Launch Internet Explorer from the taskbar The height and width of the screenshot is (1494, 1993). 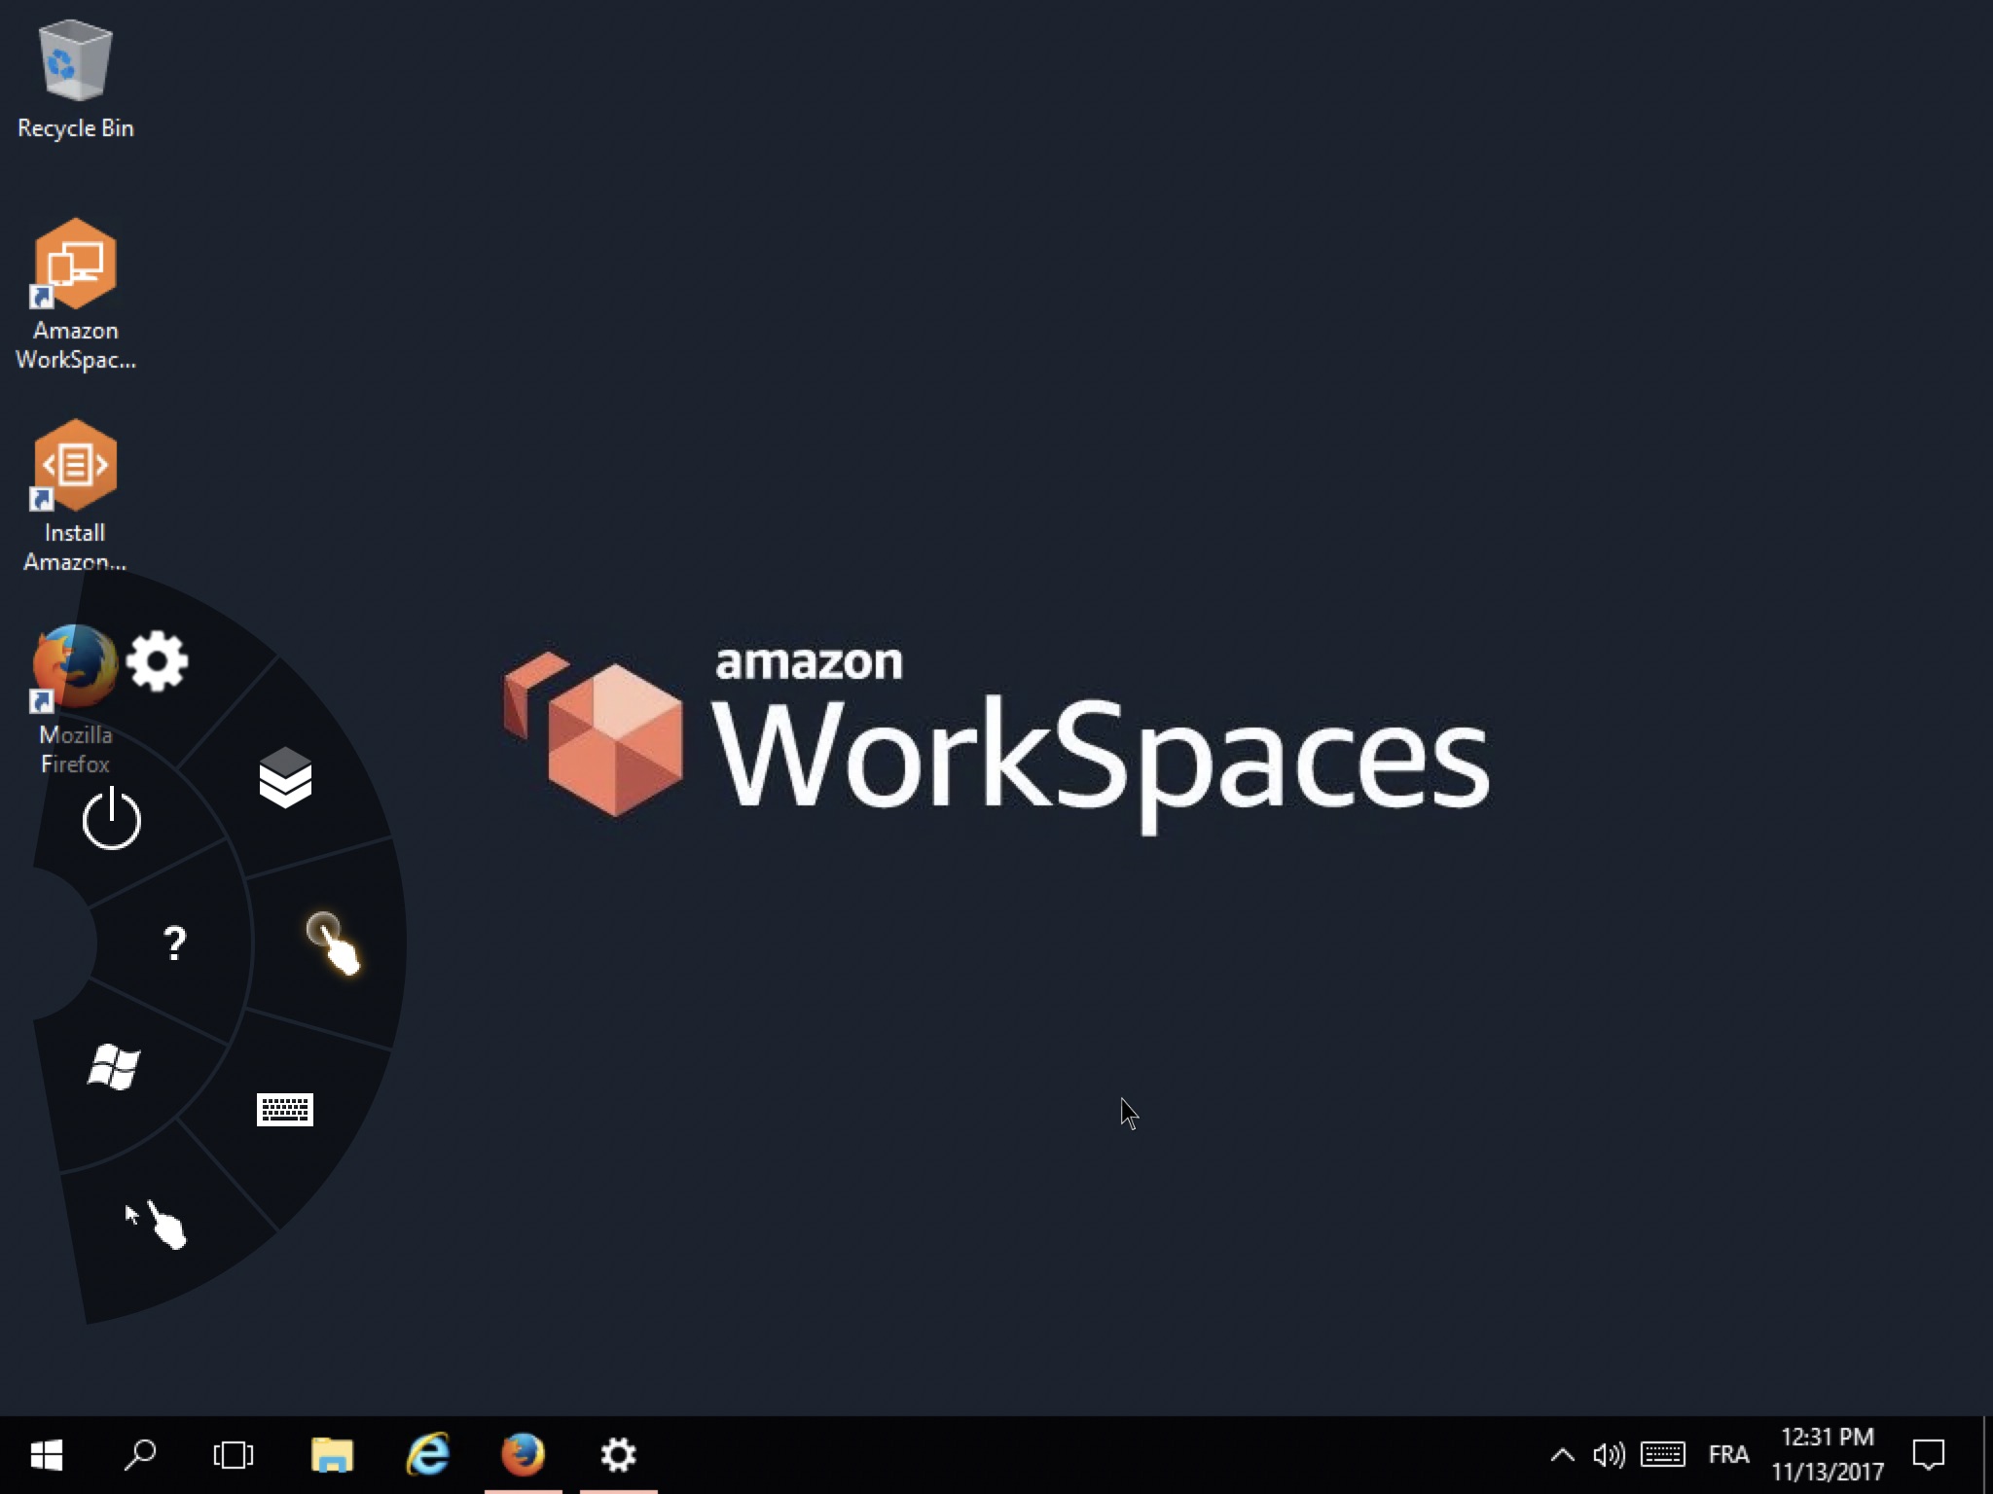pyautogui.click(x=427, y=1455)
